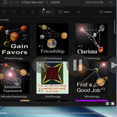Open the View dropdown menu
Viewport: 117px width, 117px height.
[65, 12]
